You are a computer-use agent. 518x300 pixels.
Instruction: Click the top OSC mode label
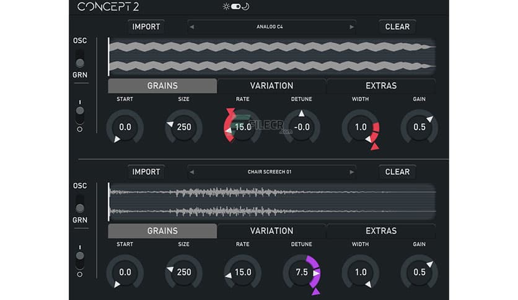(x=80, y=41)
